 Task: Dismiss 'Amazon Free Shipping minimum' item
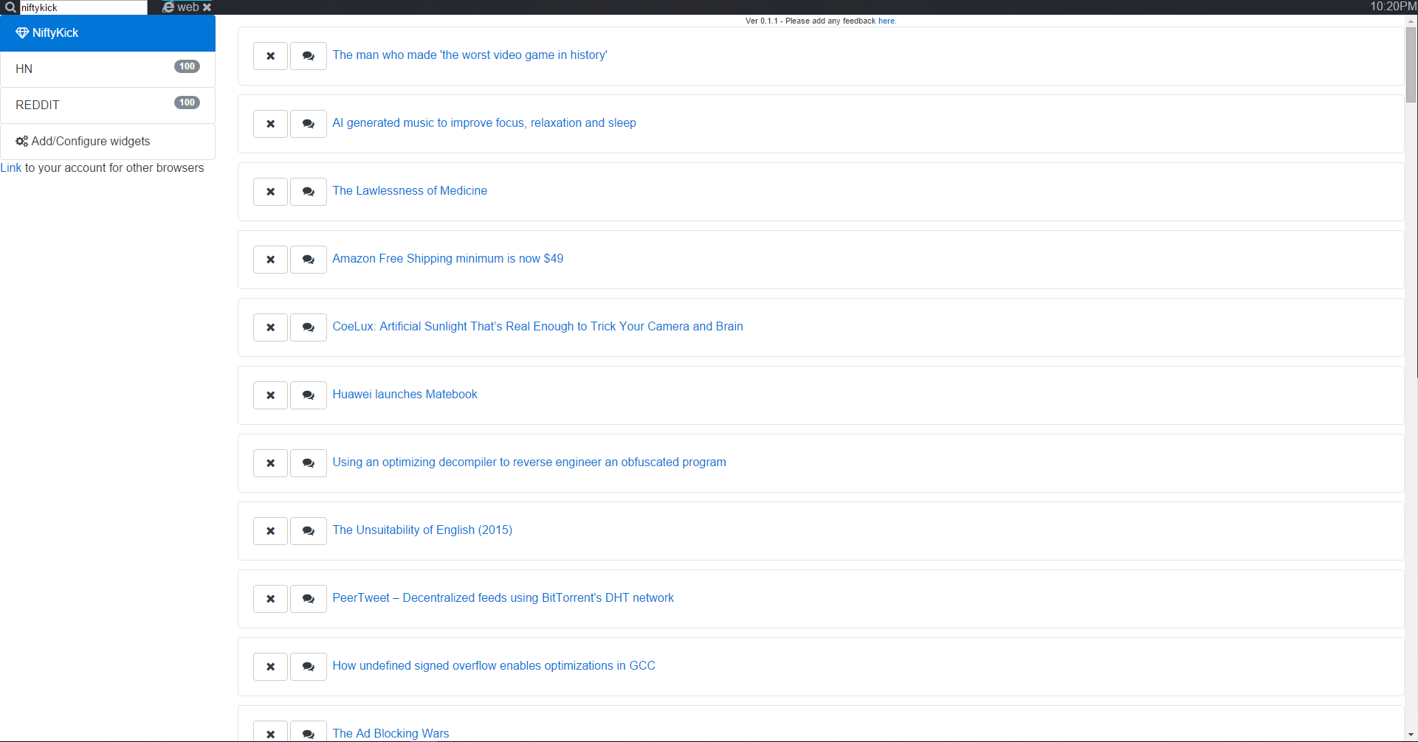pos(271,260)
